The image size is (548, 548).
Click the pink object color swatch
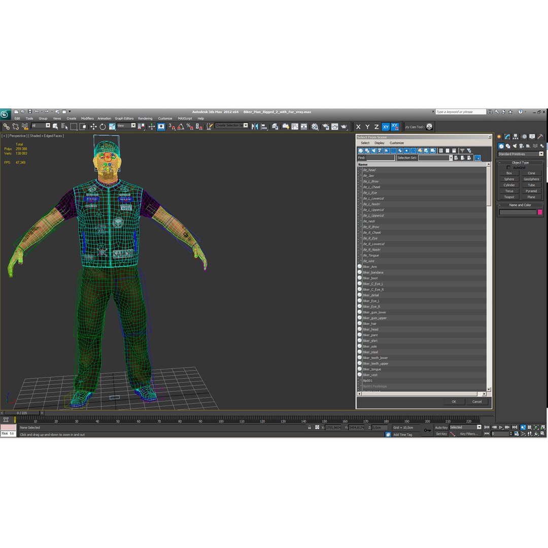pyautogui.click(x=539, y=212)
